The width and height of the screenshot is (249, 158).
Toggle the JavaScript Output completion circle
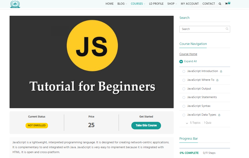tap(184, 89)
